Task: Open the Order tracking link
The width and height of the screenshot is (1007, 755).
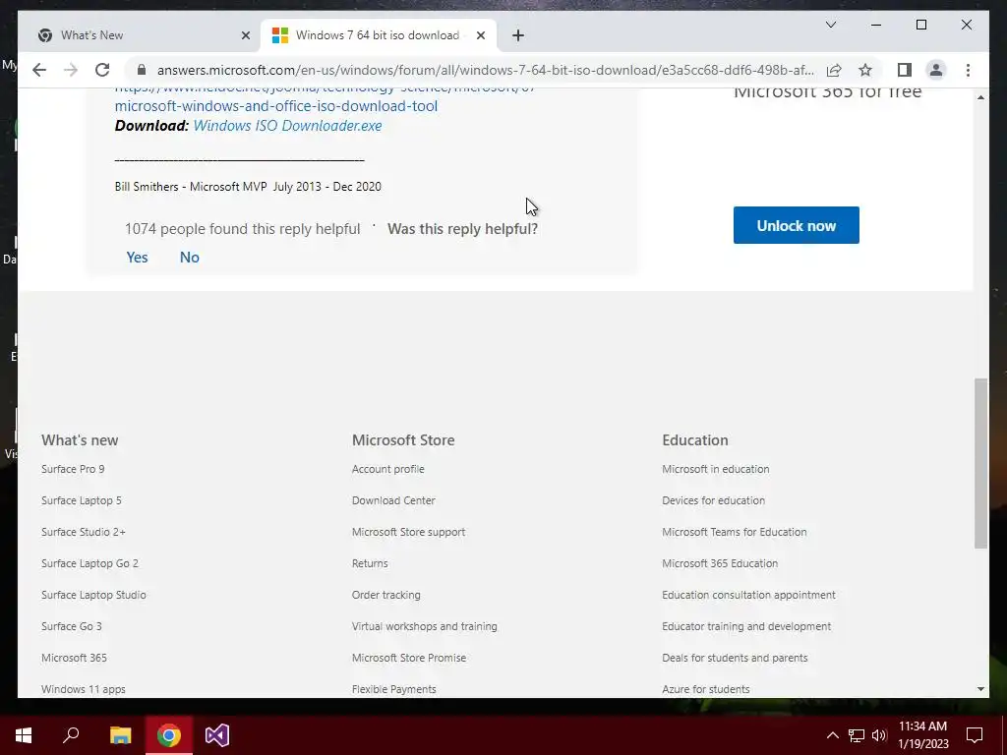Action: (x=385, y=595)
